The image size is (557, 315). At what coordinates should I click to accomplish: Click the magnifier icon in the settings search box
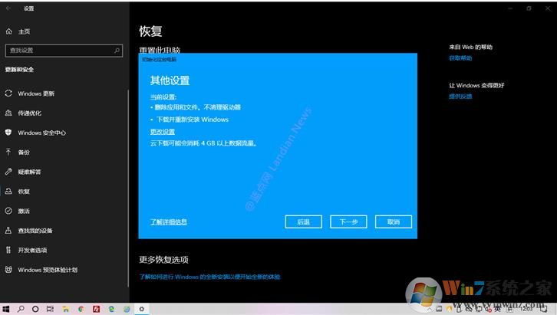117,51
